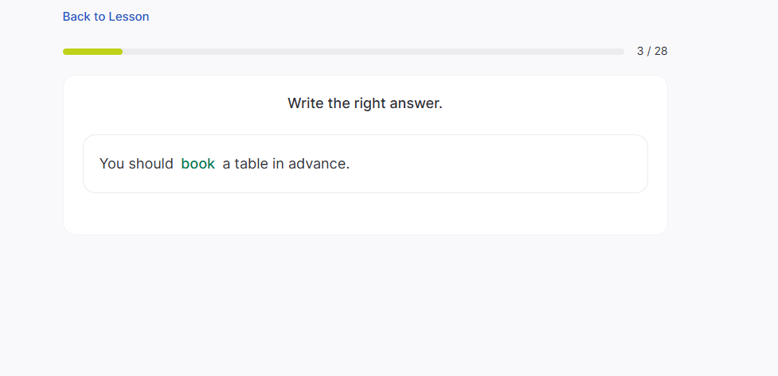This screenshot has width=778, height=376.
Task: Click the word "Back" in the top link
Action: [76, 17]
